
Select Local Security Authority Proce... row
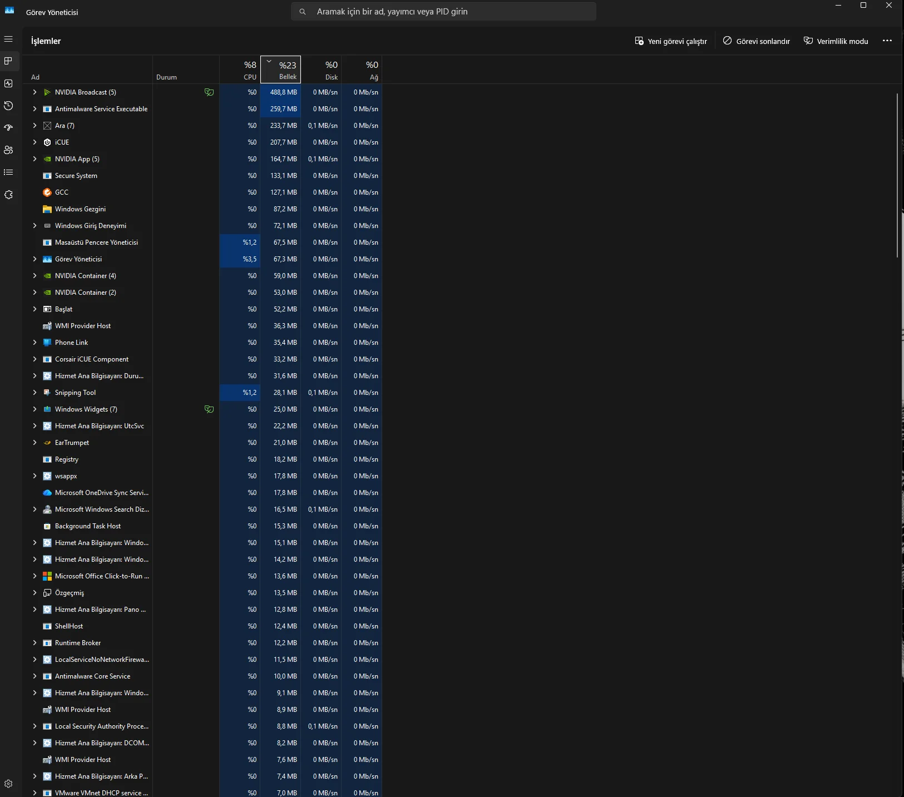(x=202, y=726)
